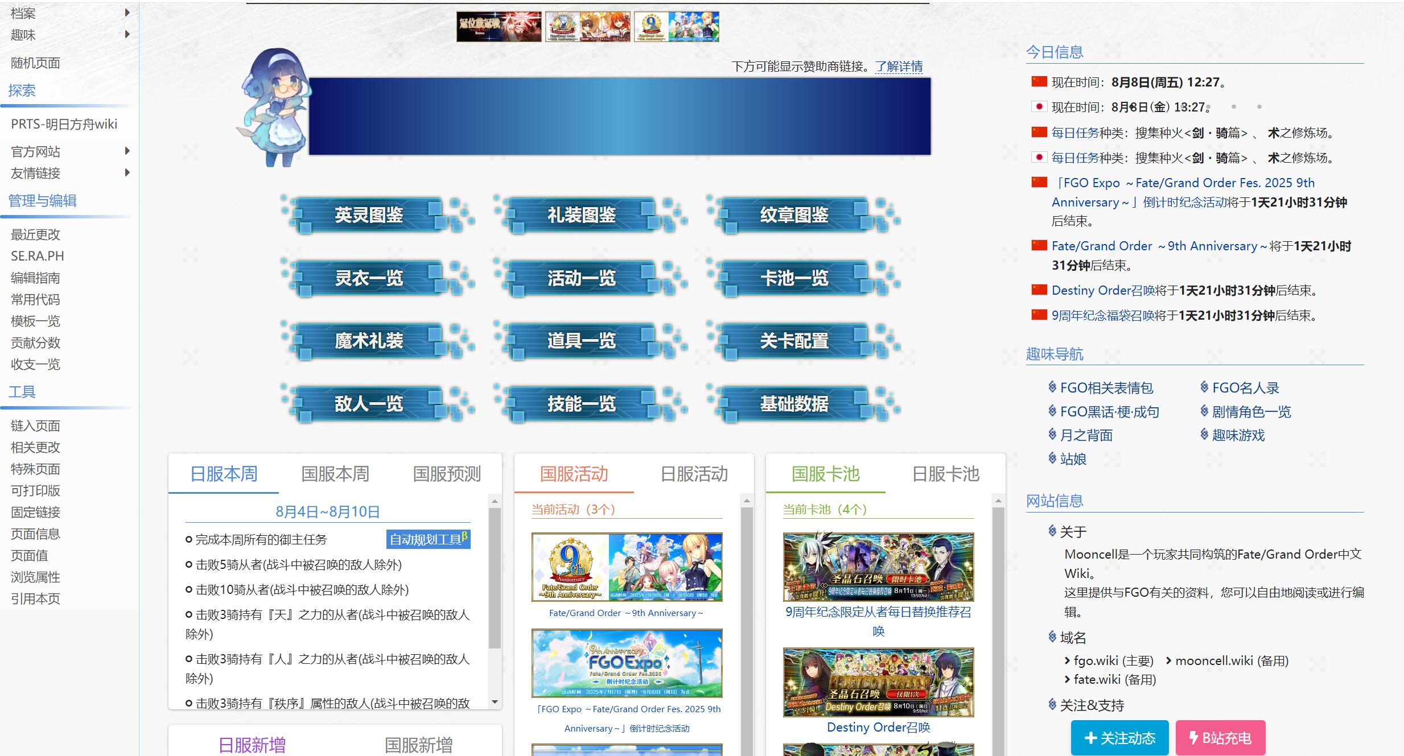The image size is (1404, 756).
Task: Switch to the 日服卡池 tab
Action: pos(945,473)
